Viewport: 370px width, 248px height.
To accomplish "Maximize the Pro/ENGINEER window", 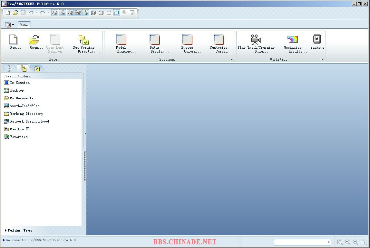I will [359, 4].
